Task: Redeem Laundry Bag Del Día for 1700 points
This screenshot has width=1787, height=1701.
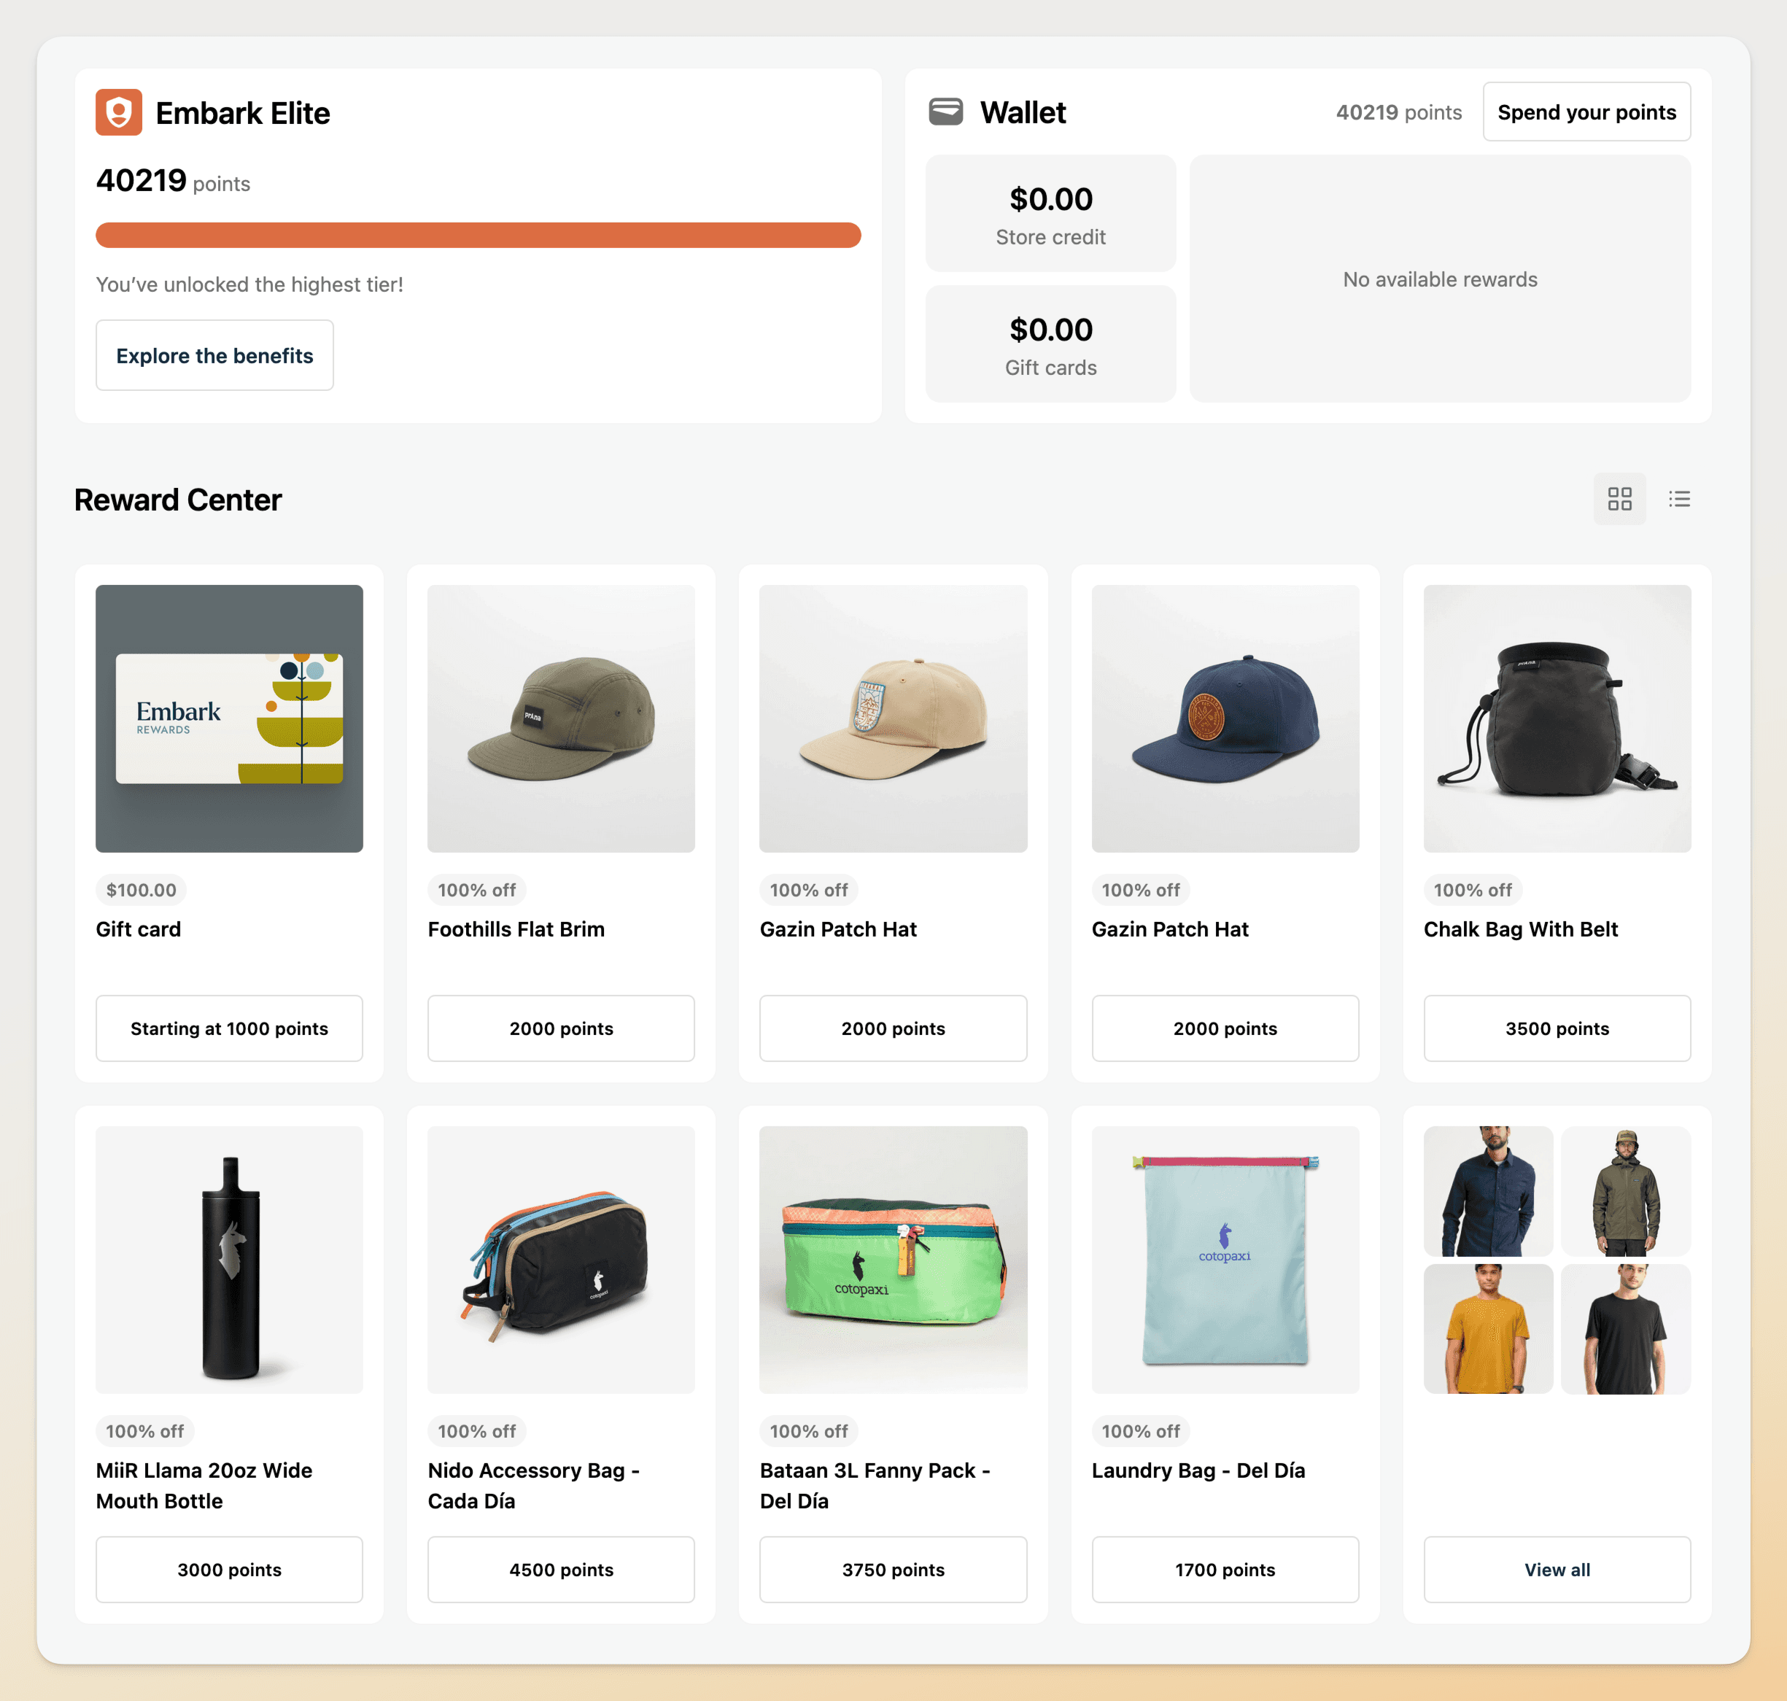Action: pyautogui.click(x=1225, y=1570)
